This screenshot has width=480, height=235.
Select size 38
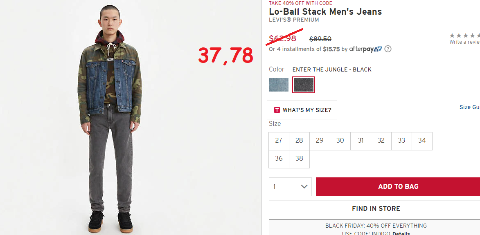click(x=299, y=159)
